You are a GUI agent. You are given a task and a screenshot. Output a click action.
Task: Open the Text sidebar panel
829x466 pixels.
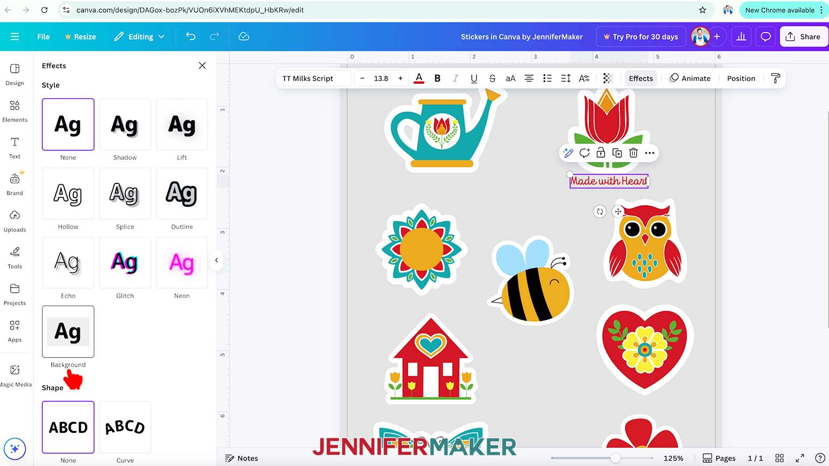[15, 147]
